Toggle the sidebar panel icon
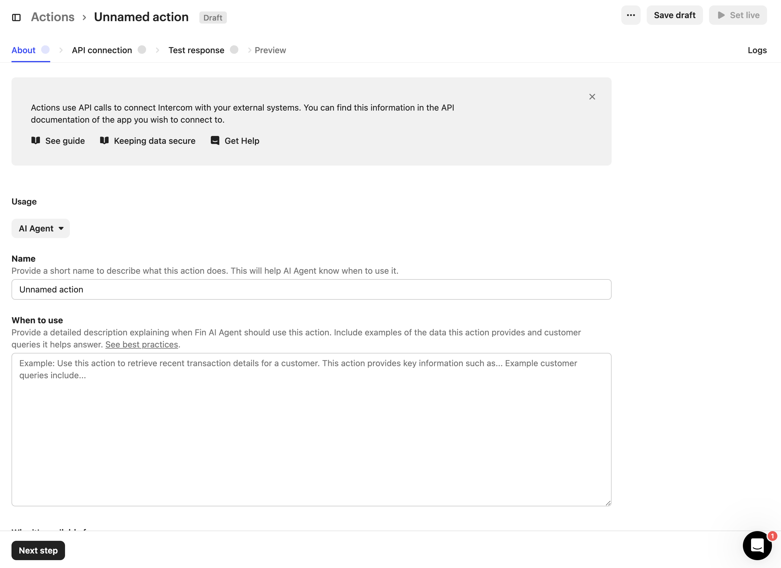The width and height of the screenshot is (781, 568). pos(16,17)
